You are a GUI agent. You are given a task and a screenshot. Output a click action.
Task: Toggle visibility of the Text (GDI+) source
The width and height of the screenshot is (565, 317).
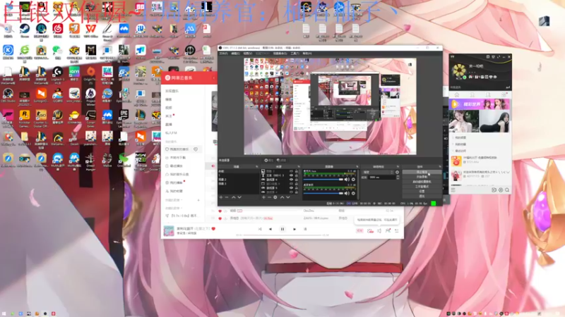click(x=292, y=175)
